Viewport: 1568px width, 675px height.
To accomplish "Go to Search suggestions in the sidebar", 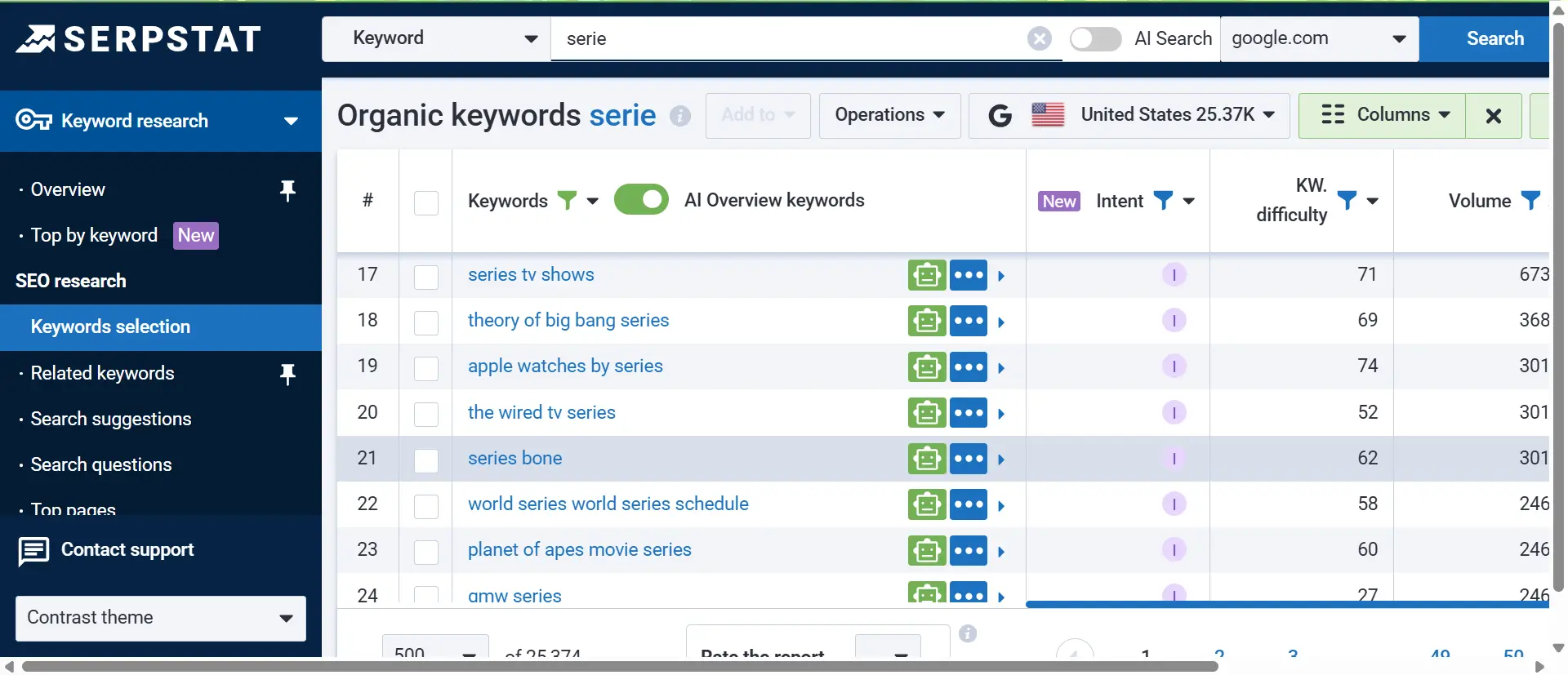I will 110,419.
